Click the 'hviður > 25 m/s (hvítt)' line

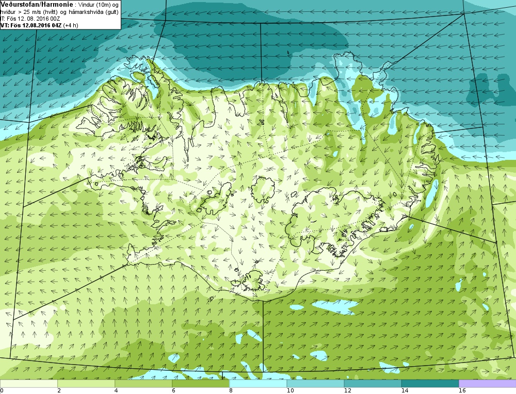point(59,12)
